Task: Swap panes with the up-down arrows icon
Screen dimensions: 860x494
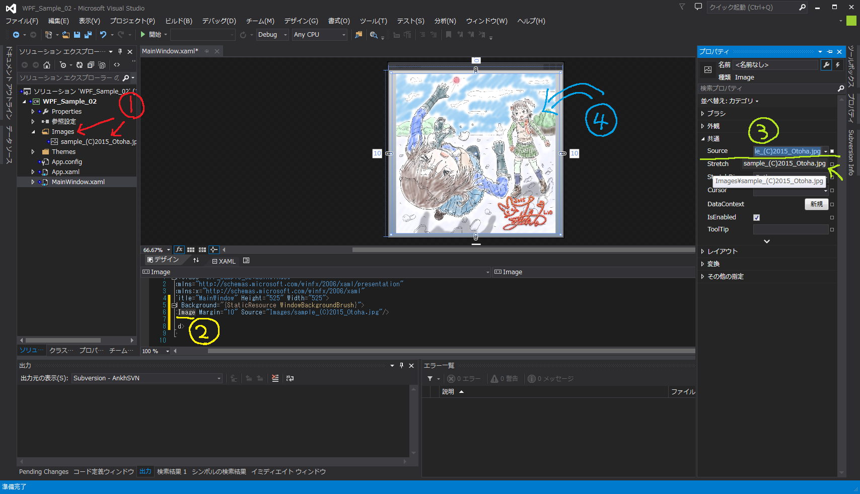Action: coord(196,260)
